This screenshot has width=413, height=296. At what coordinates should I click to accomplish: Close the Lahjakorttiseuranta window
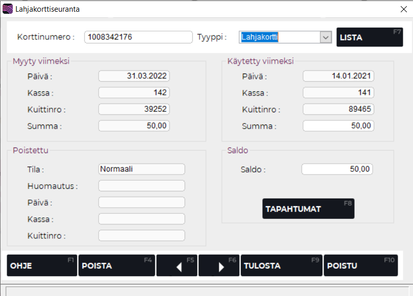(x=403, y=9)
